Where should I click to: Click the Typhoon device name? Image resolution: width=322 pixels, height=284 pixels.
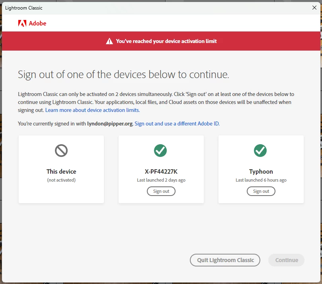click(261, 171)
